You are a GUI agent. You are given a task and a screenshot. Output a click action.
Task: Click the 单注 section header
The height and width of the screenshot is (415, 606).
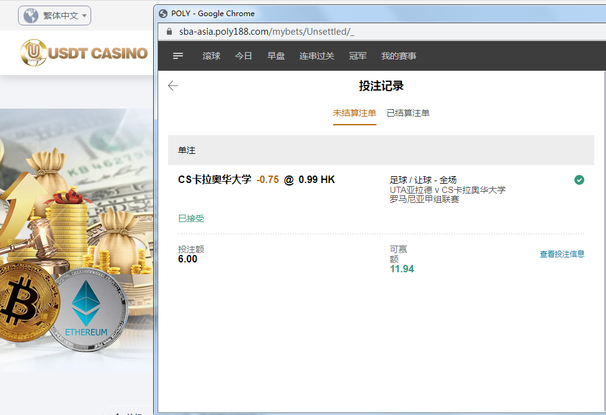click(x=381, y=150)
